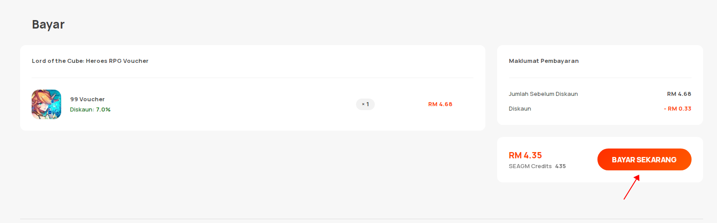This screenshot has height=223, width=717.
Task: Click the total price RM 4.35
Action: [525, 155]
